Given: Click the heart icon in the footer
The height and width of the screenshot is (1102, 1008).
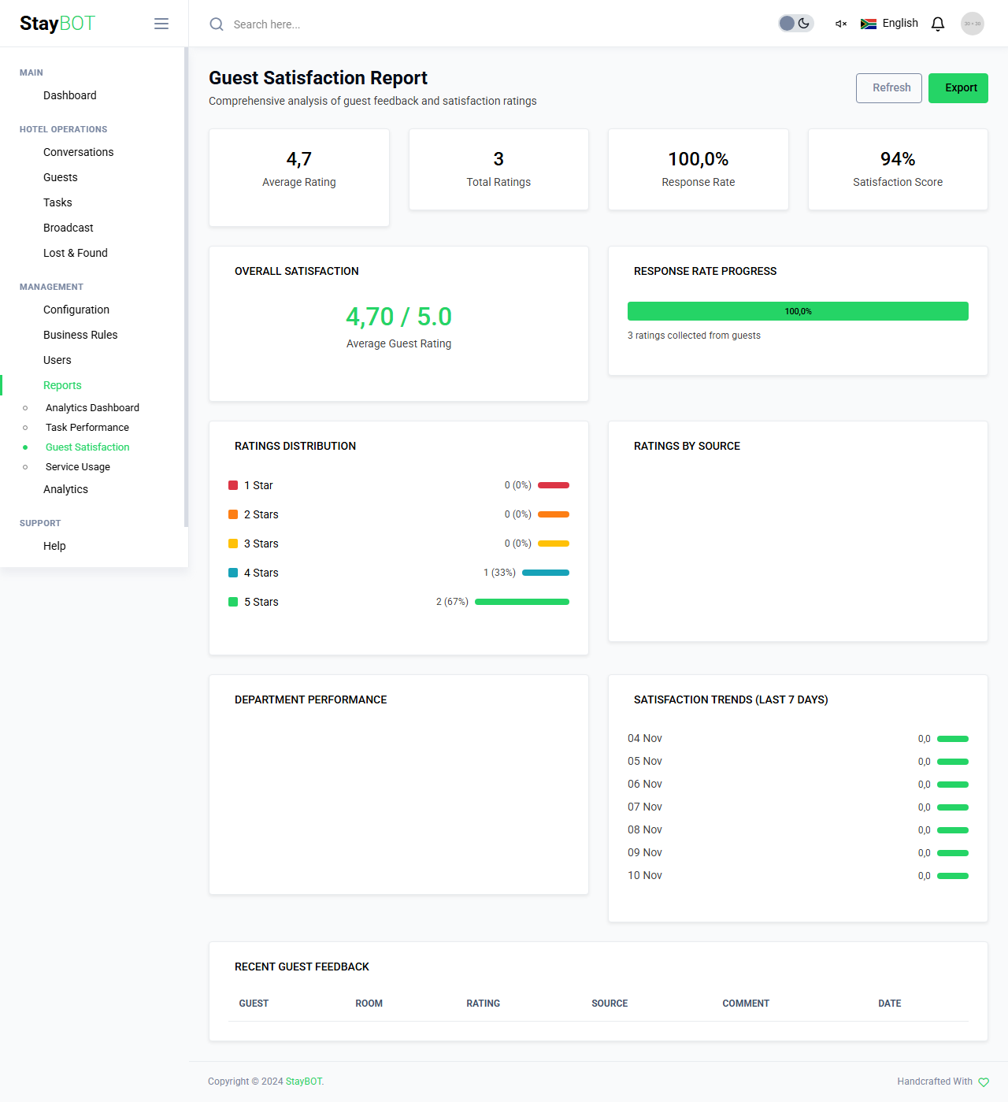Looking at the screenshot, I should (982, 1082).
